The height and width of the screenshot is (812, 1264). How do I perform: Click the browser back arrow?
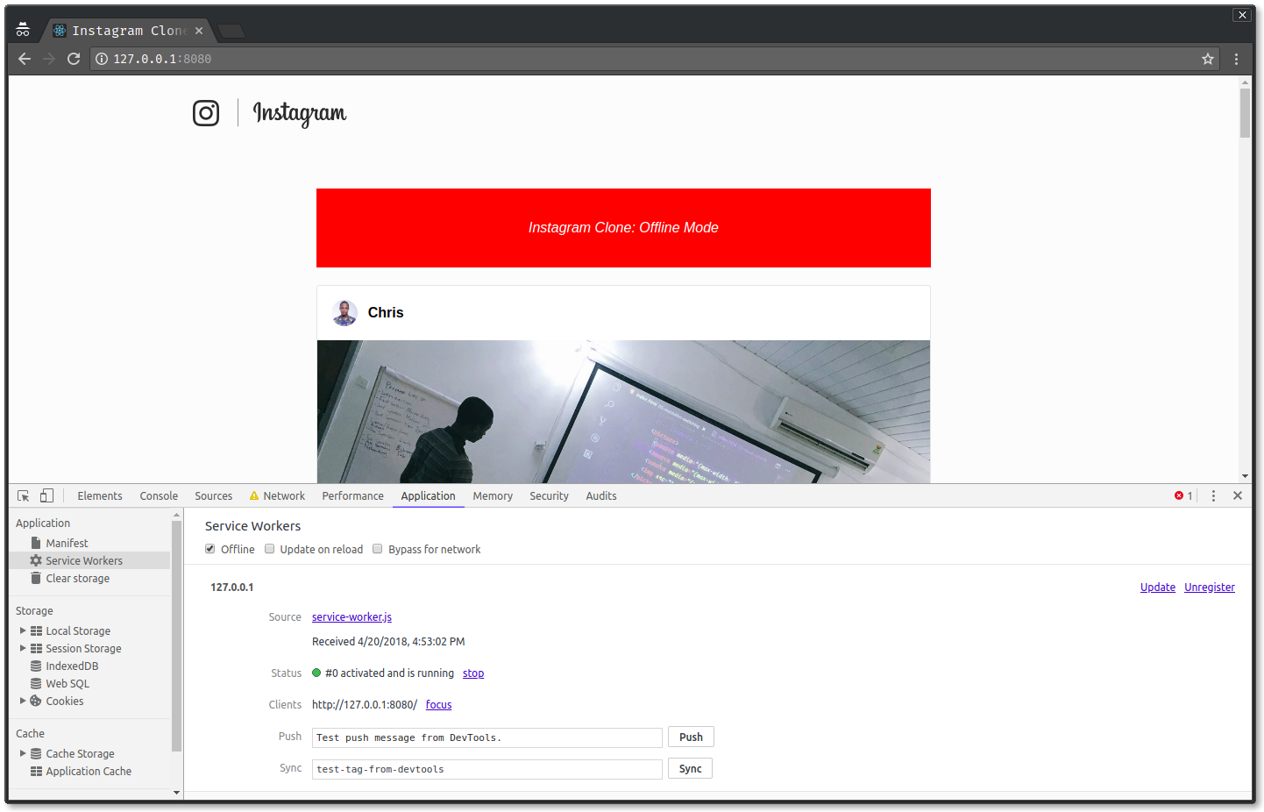(x=25, y=59)
